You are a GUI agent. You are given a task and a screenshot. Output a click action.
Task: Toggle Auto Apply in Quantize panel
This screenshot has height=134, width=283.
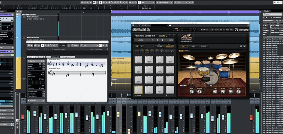coord(44,69)
